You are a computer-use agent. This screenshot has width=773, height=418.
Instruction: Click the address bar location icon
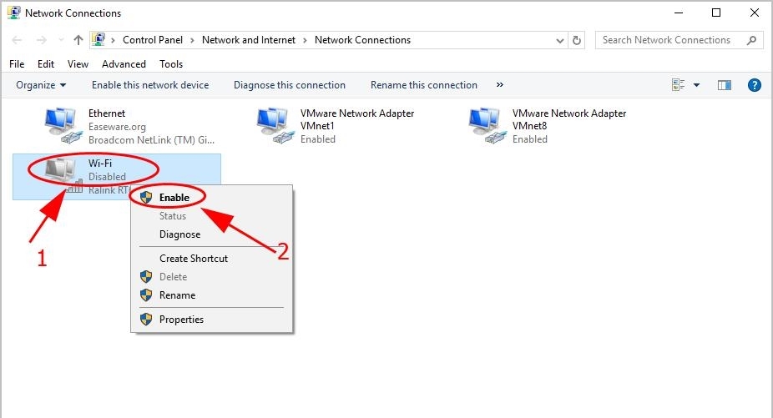[99, 39]
